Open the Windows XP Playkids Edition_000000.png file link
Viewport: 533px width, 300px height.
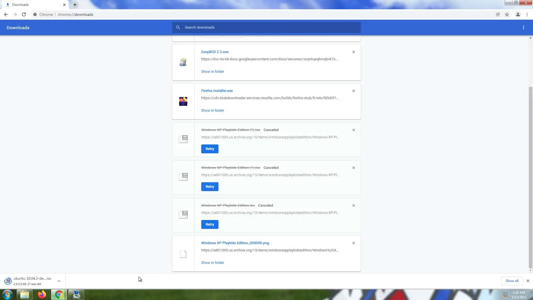tap(235, 243)
